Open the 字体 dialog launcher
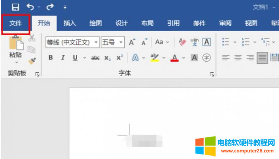279x159 pixels. (212, 74)
